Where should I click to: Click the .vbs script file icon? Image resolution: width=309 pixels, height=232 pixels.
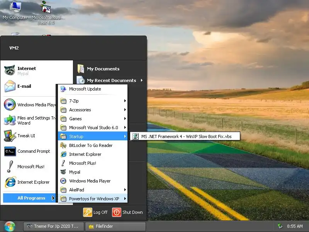pyautogui.click(x=136, y=136)
